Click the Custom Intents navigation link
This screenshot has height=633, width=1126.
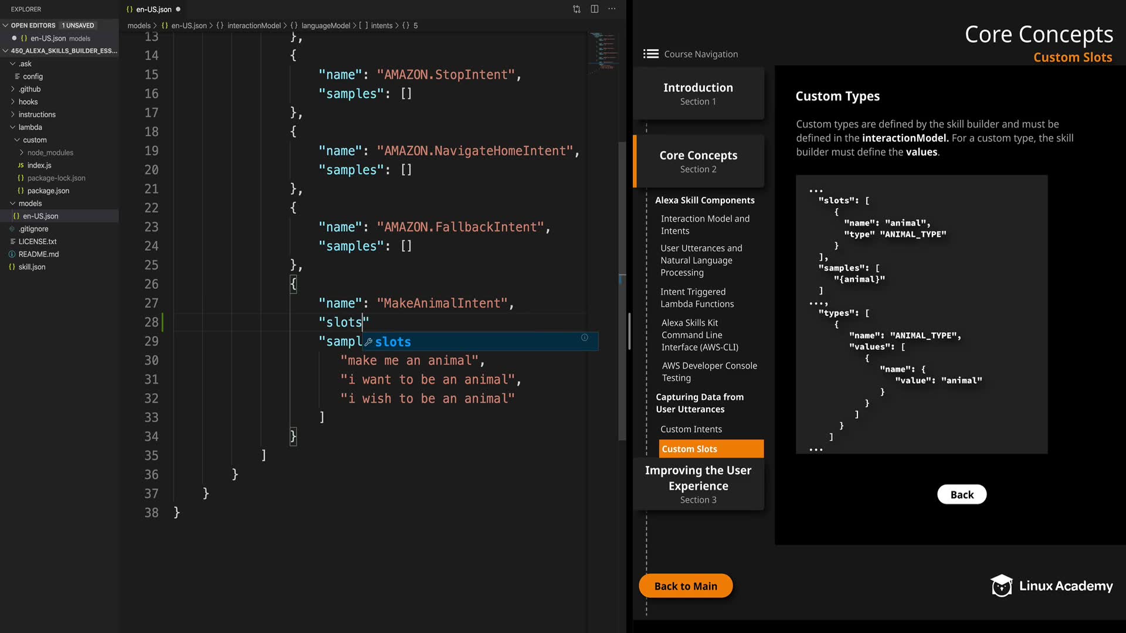691,430
